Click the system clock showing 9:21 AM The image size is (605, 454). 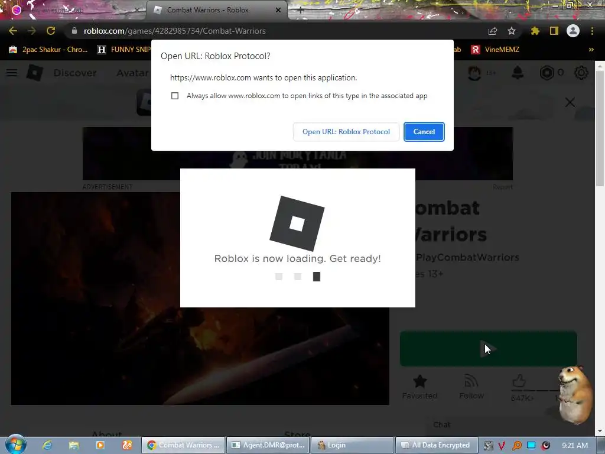pyautogui.click(x=575, y=445)
